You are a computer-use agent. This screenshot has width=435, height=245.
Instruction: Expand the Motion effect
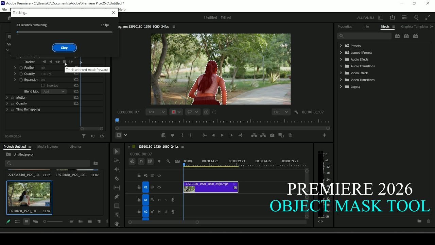7,98
